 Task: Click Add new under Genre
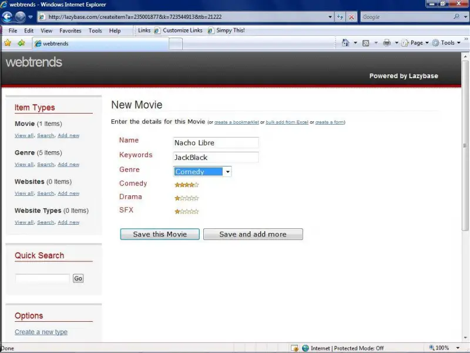pyautogui.click(x=68, y=164)
